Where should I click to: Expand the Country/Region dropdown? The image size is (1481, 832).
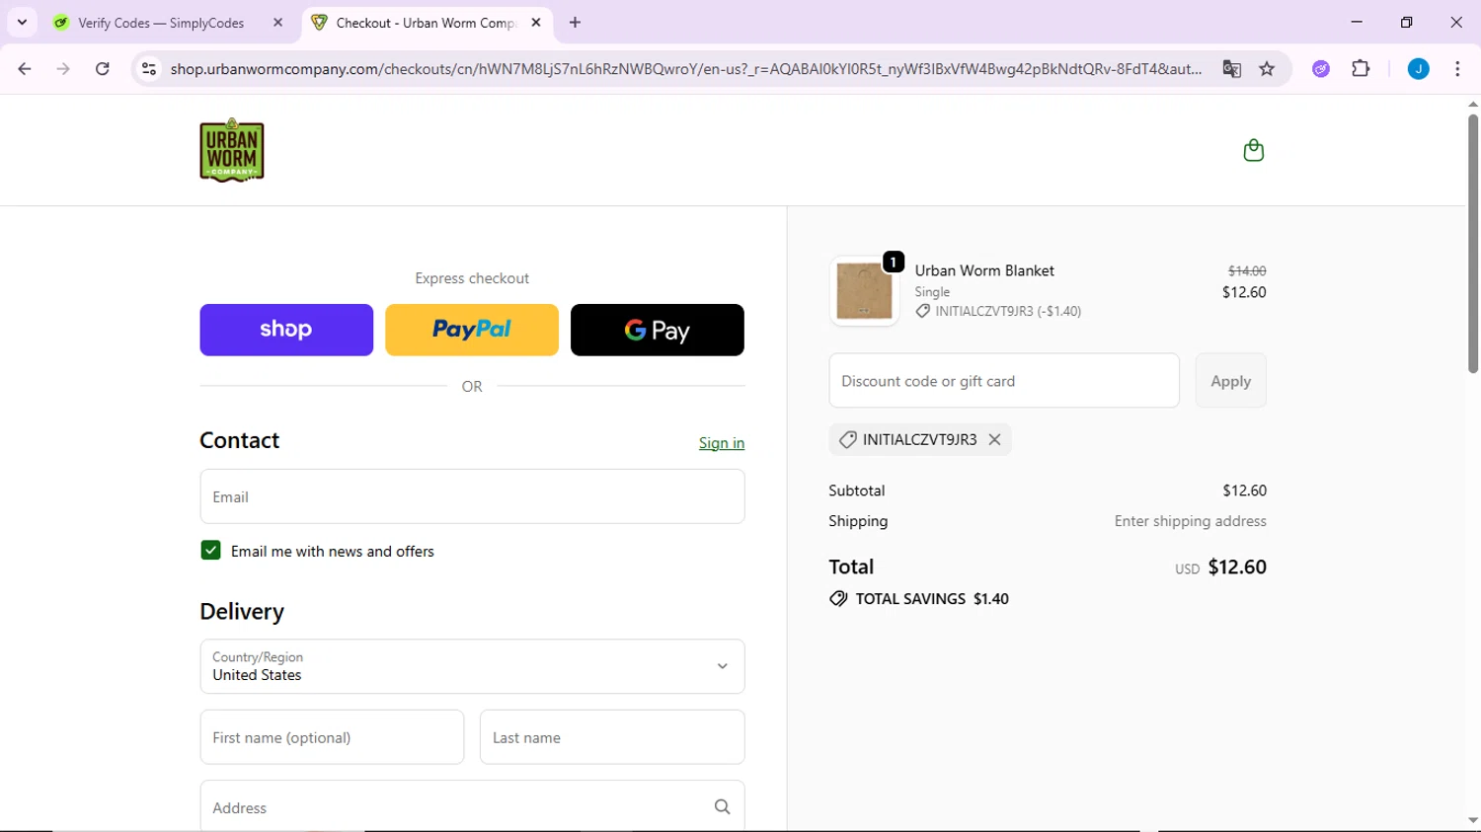(x=472, y=666)
